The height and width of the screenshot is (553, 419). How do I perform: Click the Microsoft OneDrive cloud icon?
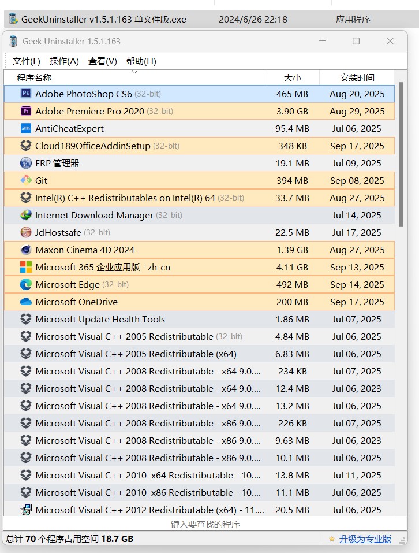tap(26, 302)
